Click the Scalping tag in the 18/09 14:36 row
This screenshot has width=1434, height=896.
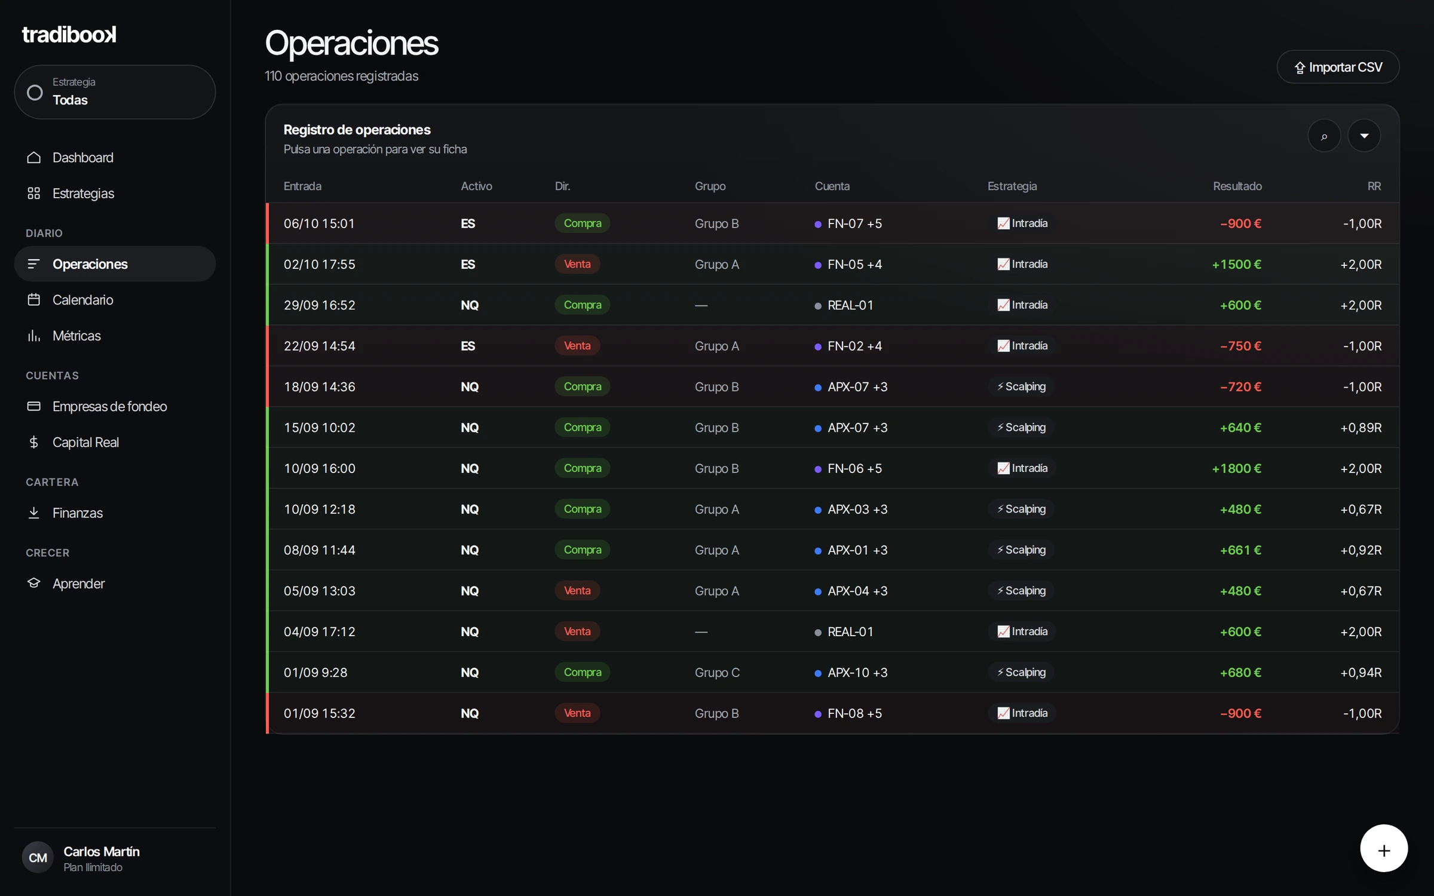[x=1021, y=386]
